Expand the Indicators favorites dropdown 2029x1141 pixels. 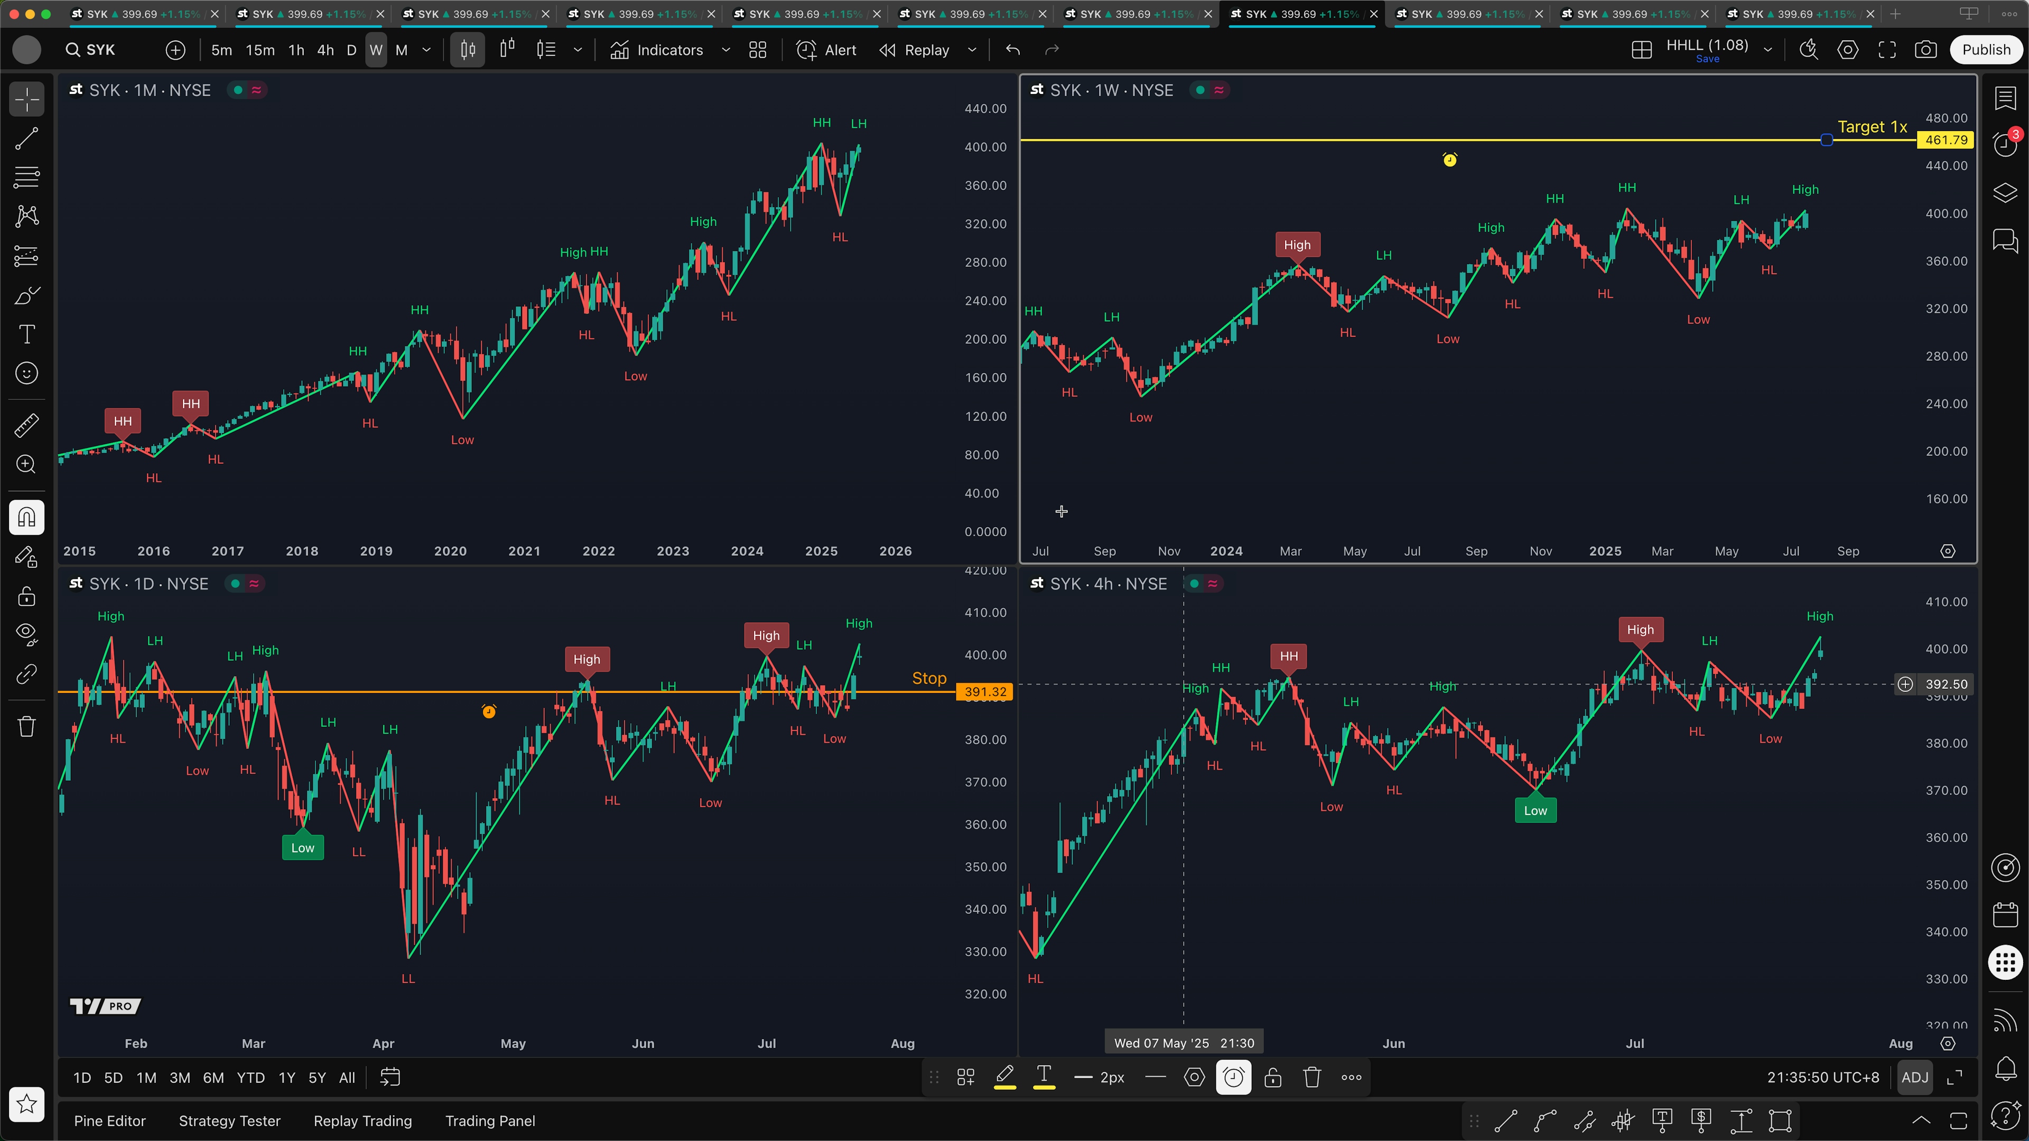click(x=726, y=50)
